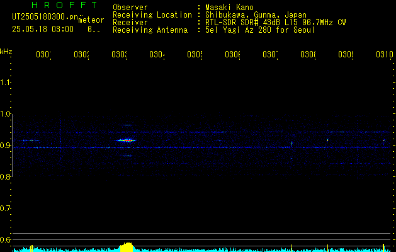Select the RTL-SDR SDR# 43dB receiver details
Screen dimensions: 396x252
point(276,23)
